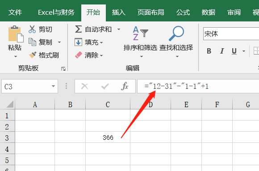259x171 pixels.
Task: Expand the Underline style dropdown arrow
Action: pyautogui.click(x=244, y=51)
